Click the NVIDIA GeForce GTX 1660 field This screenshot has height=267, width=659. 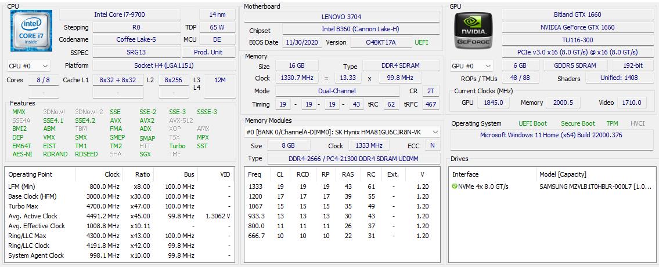point(577,27)
